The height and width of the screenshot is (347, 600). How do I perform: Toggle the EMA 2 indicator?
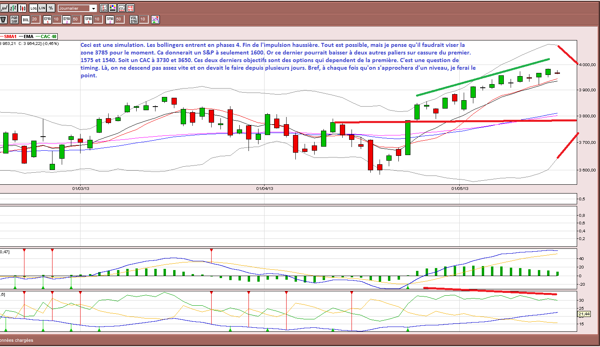point(67,19)
